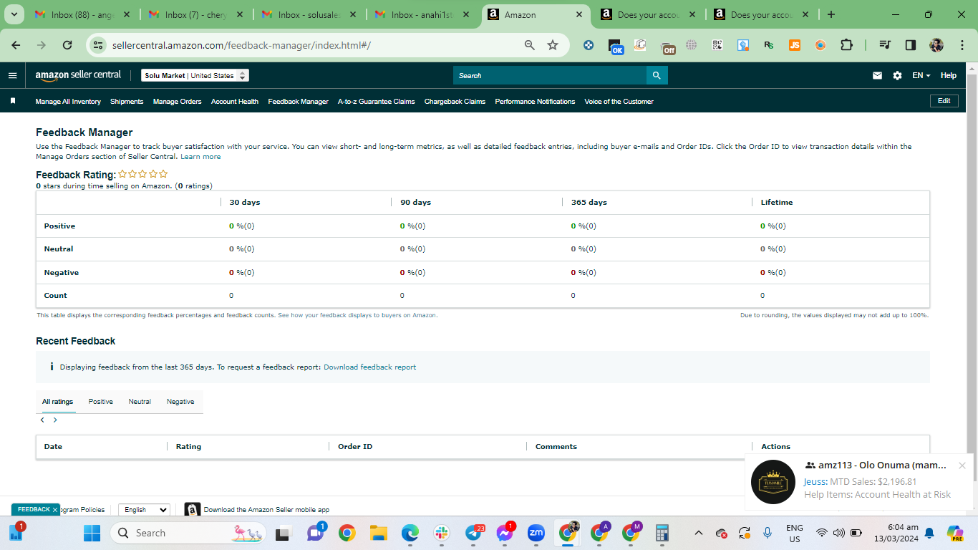Click the Rs extension icon

coord(769,45)
